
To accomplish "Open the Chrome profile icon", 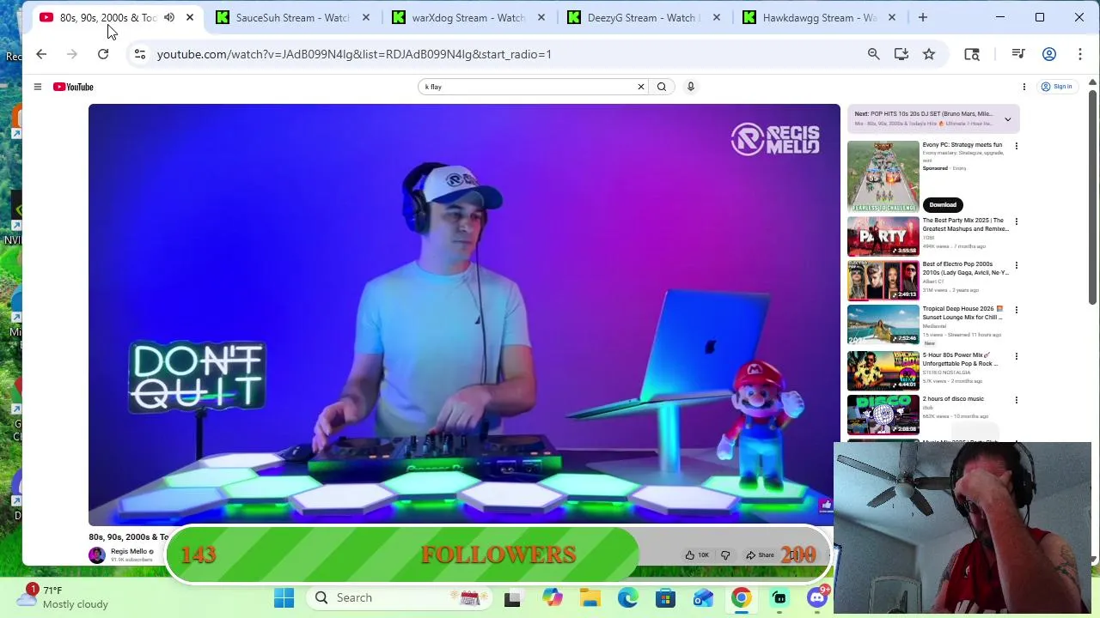I will (1049, 54).
